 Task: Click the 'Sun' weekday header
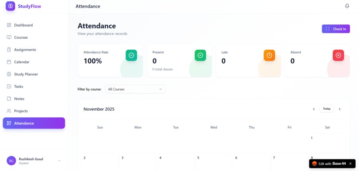tap(100, 127)
